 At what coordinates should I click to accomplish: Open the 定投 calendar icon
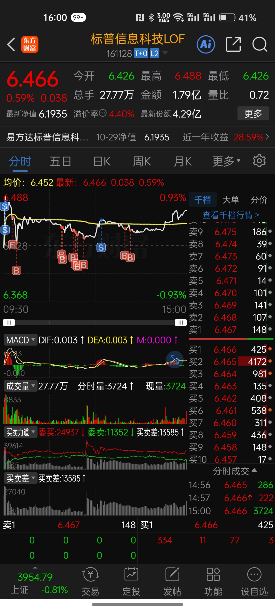click(131, 575)
